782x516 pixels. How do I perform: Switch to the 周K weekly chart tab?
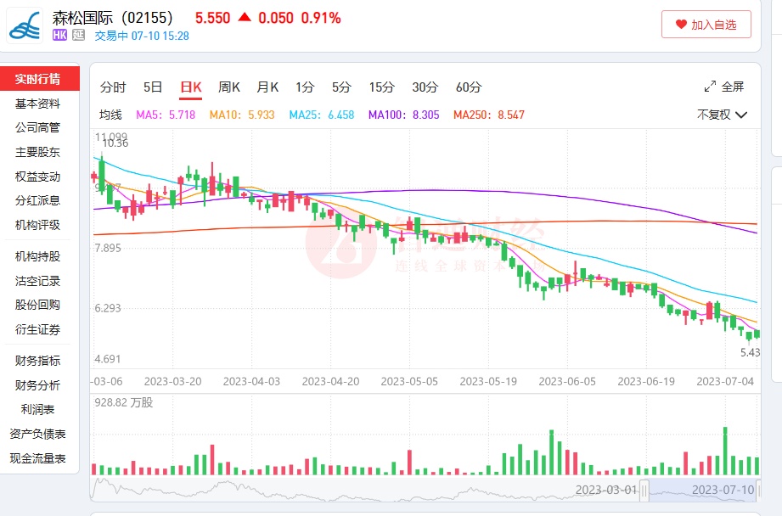[229, 87]
